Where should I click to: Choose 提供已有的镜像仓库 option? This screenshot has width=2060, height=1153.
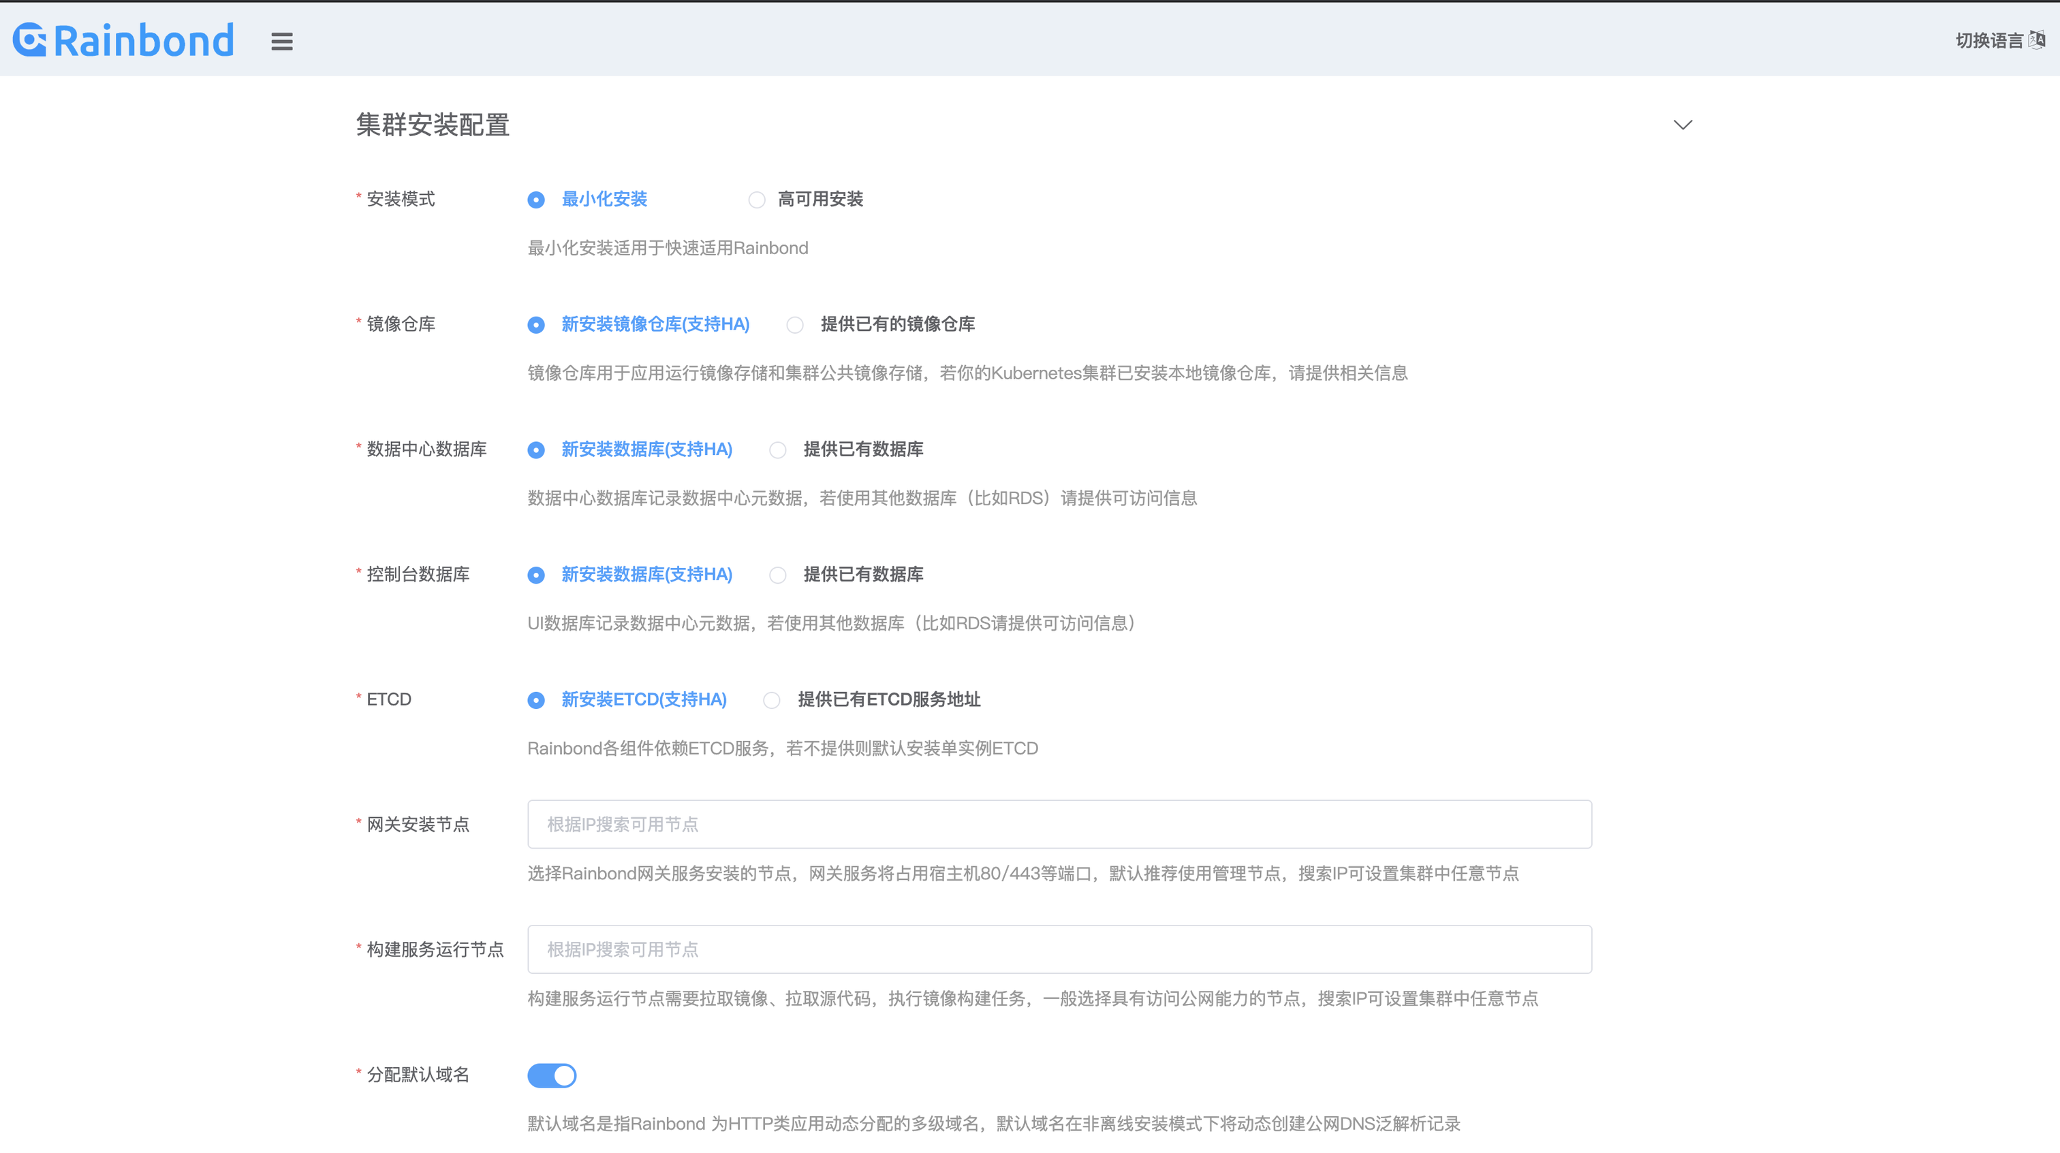795,325
